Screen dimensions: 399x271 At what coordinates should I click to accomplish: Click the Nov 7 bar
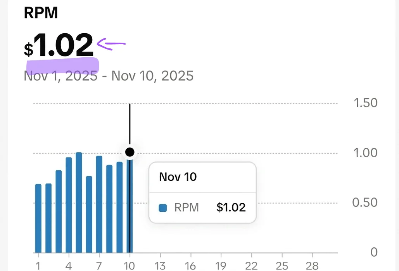coord(99,204)
